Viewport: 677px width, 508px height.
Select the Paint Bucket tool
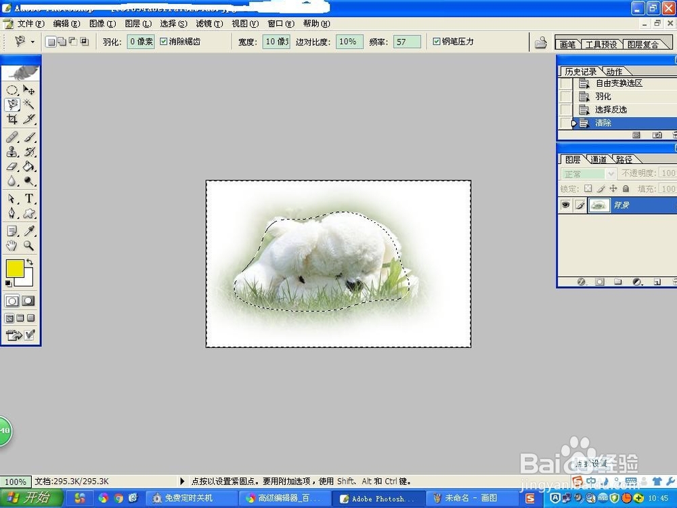[x=29, y=167]
